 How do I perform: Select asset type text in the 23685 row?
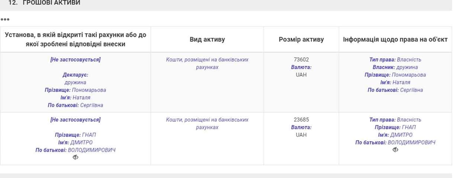[207, 123]
